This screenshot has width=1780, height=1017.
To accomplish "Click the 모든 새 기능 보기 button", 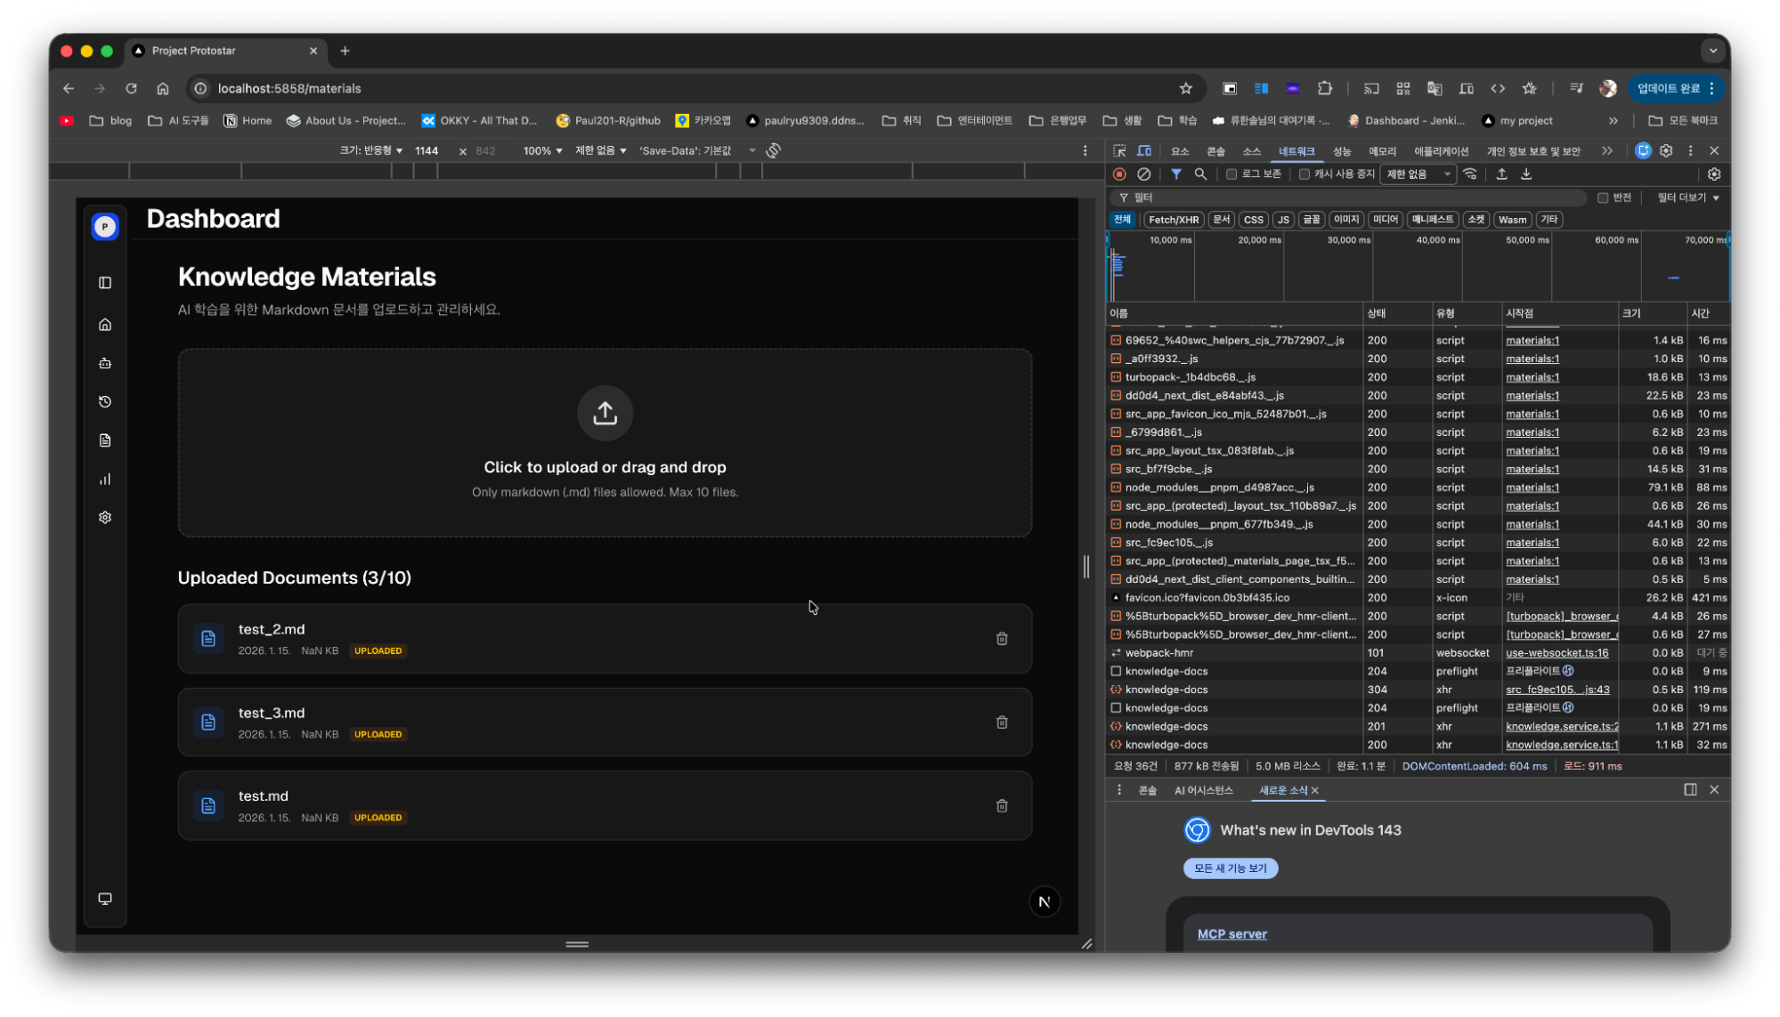I will [1230, 868].
